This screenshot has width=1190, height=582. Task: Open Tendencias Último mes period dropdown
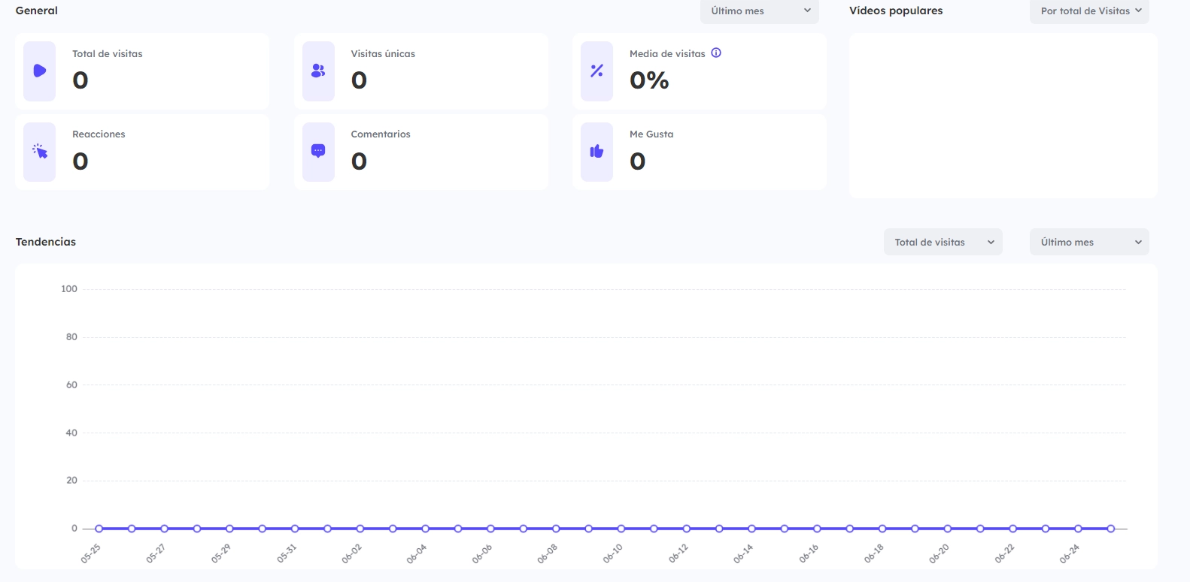tap(1088, 242)
